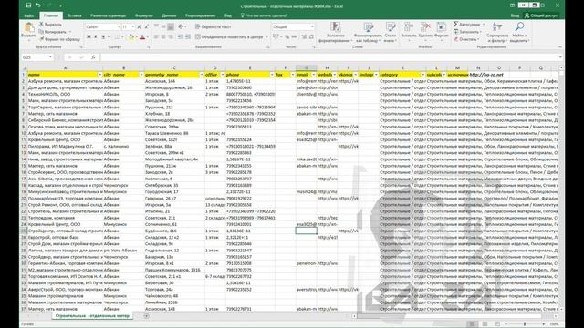Click the zoom slider in status bar
The width and height of the screenshot is (584, 328).
tap(525, 324)
